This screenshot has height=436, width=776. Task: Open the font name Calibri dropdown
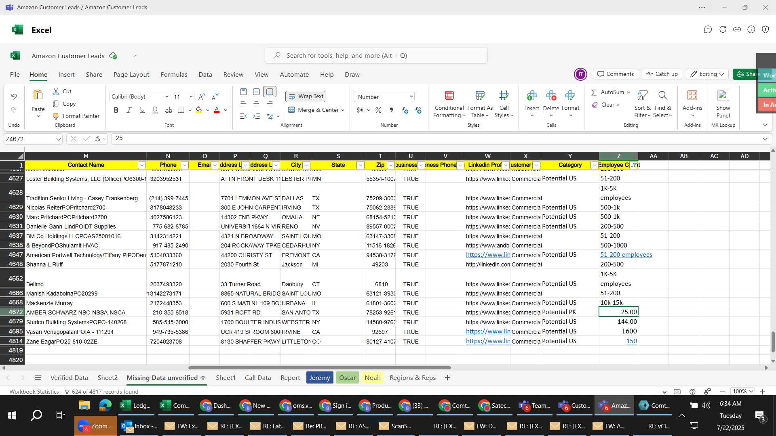point(167,96)
